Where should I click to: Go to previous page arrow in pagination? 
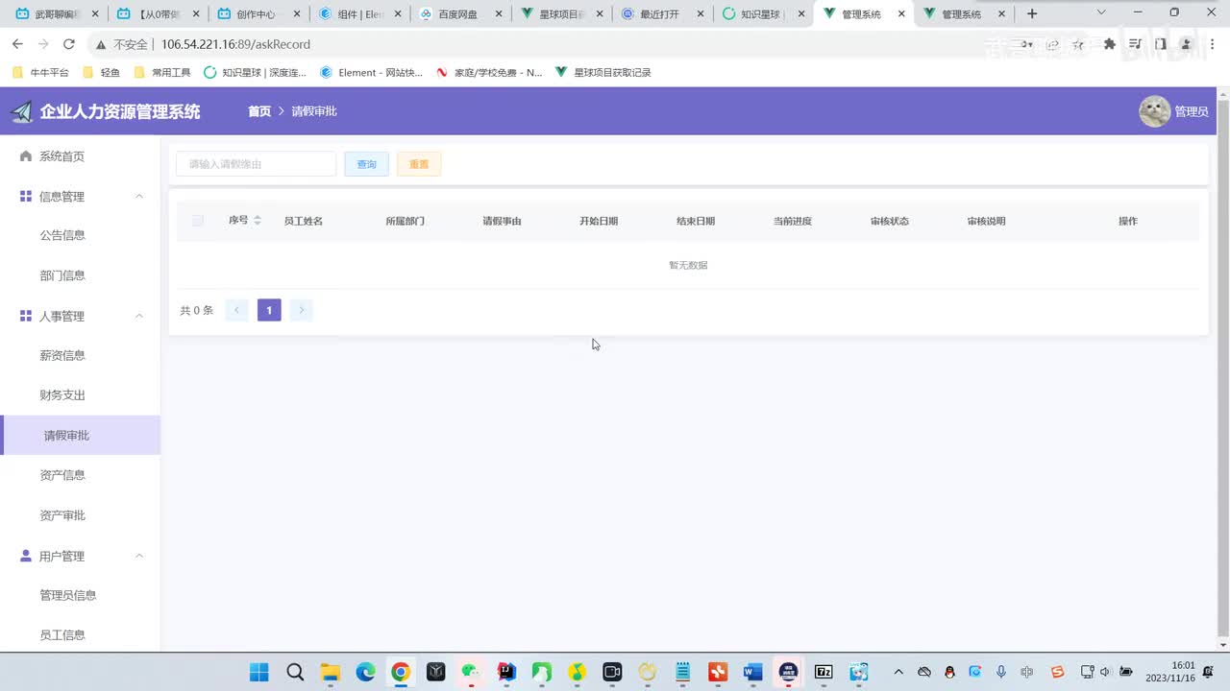coord(236,310)
